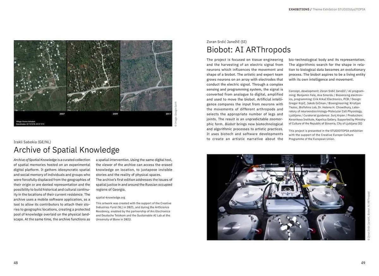This screenshot has height=276, width=379.
Task: Select the Google Earth image credit
Action: pos(176,114)
